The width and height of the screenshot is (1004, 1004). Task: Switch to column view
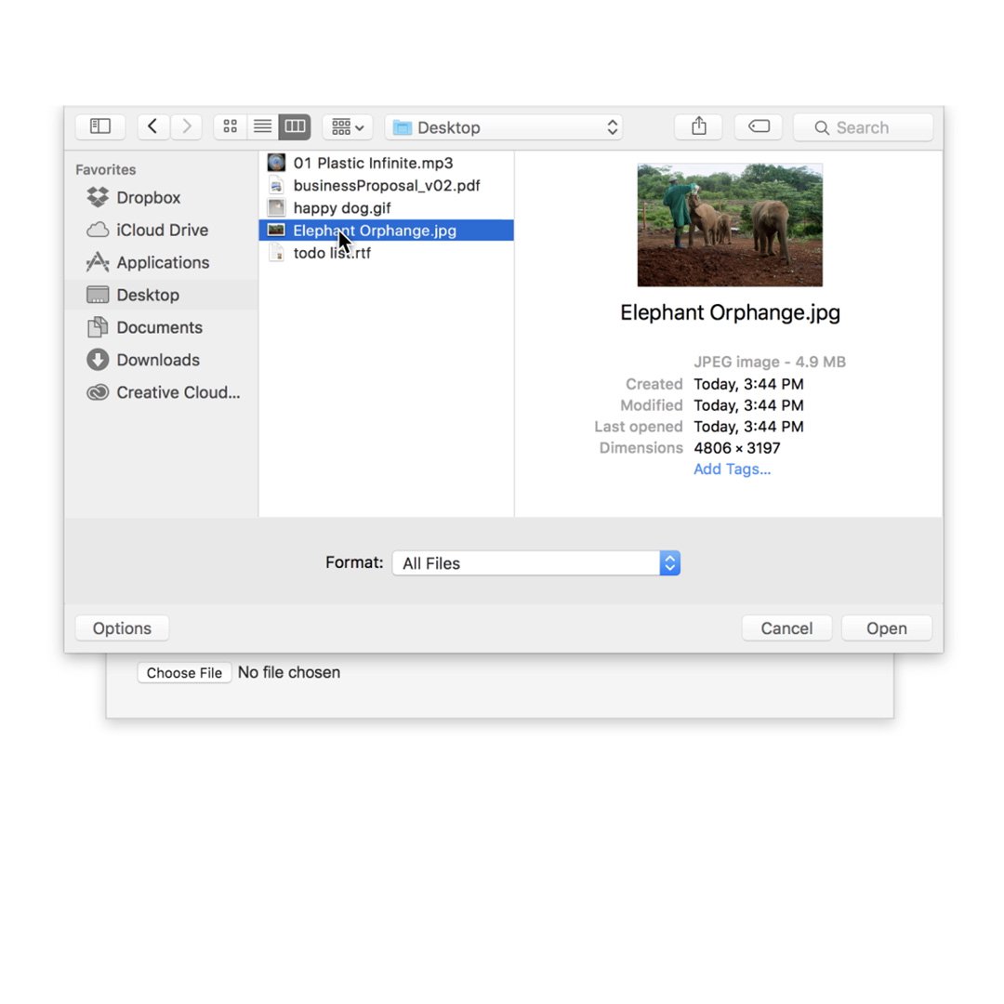coord(295,126)
